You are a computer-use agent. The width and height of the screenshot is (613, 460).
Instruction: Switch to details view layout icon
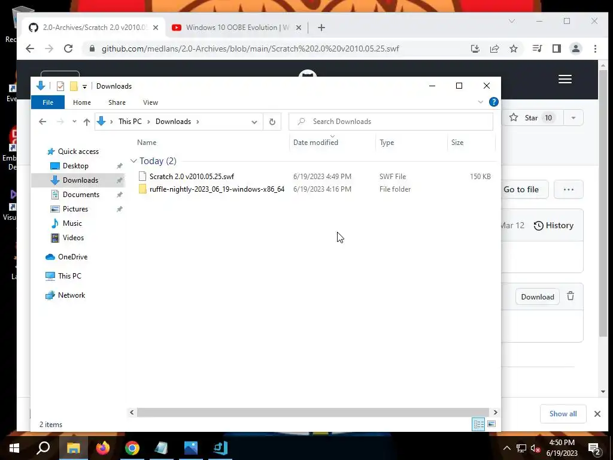coord(478,425)
